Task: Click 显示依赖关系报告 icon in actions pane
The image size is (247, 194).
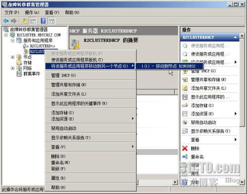Action: tap(185, 131)
